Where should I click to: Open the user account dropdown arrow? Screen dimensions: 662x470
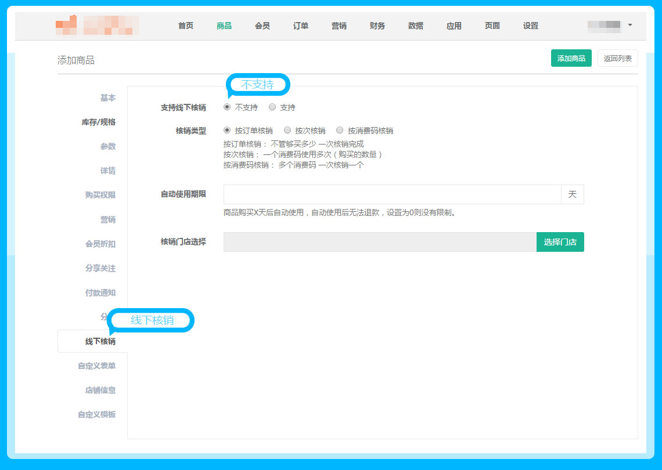tap(630, 25)
